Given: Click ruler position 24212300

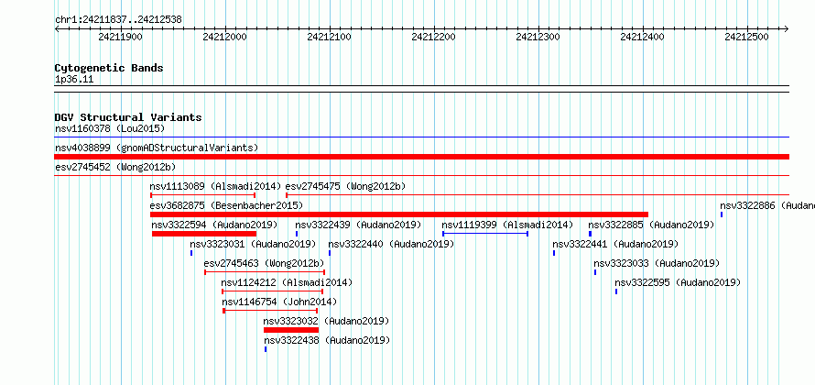Looking at the screenshot, I should click(x=538, y=37).
